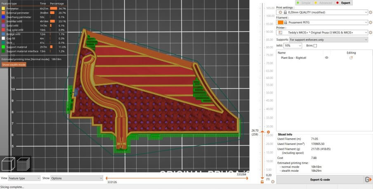Switch to 3D editor view cube icon
Viewport: 373px width, 189px height.
point(8,163)
